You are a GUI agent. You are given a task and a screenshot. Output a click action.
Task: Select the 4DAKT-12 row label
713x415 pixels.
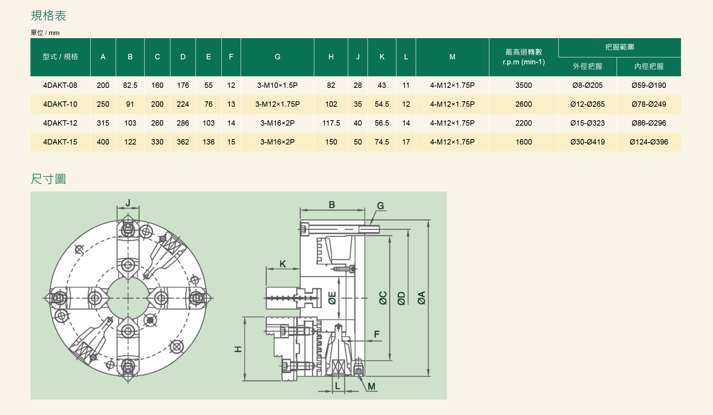click(60, 123)
